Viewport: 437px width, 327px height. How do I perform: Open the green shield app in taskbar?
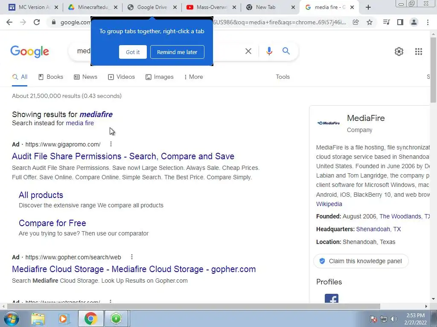click(x=116, y=318)
